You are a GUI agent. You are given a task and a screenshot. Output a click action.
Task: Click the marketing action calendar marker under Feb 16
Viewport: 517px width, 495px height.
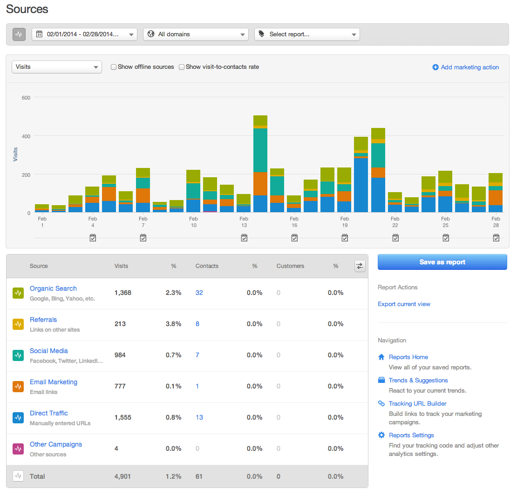coord(294,237)
